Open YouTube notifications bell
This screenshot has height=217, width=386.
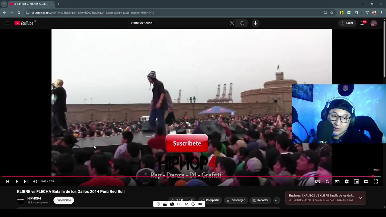click(362, 23)
